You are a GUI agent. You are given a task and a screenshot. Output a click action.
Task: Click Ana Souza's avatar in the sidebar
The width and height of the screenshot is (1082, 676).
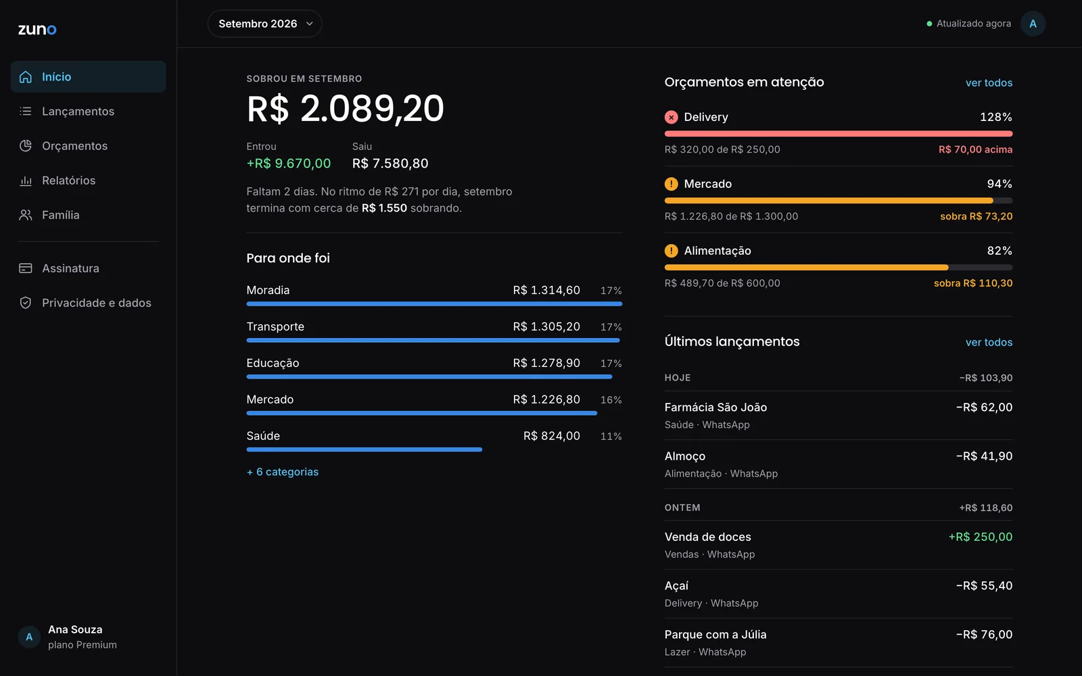[x=29, y=637]
